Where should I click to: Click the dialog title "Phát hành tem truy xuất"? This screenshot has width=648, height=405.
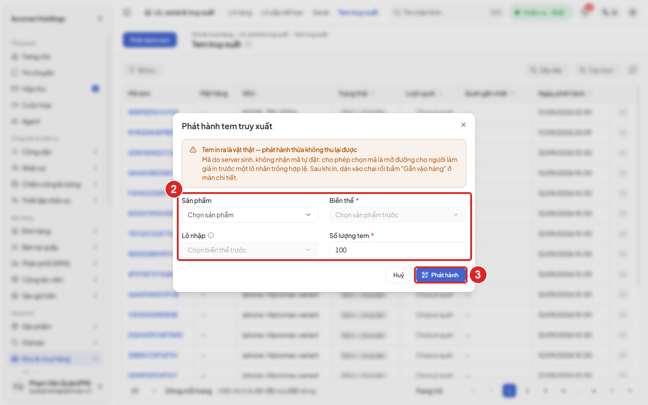(x=227, y=126)
